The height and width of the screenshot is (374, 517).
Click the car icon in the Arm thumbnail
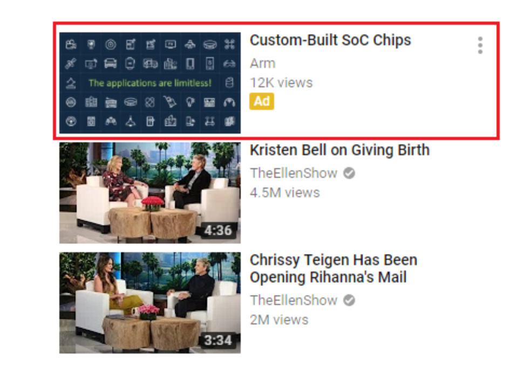coord(111,63)
